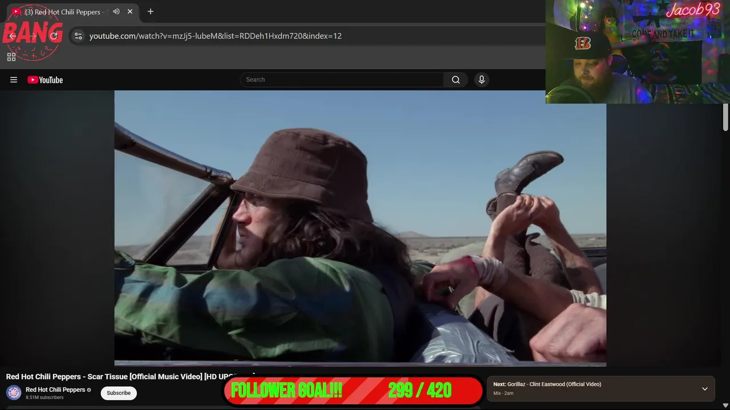The image size is (730, 410).
Task: Click the URL in the address bar
Action: click(216, 36)
